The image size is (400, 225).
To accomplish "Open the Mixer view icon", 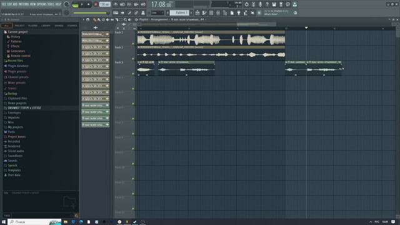I will (218, 12).
